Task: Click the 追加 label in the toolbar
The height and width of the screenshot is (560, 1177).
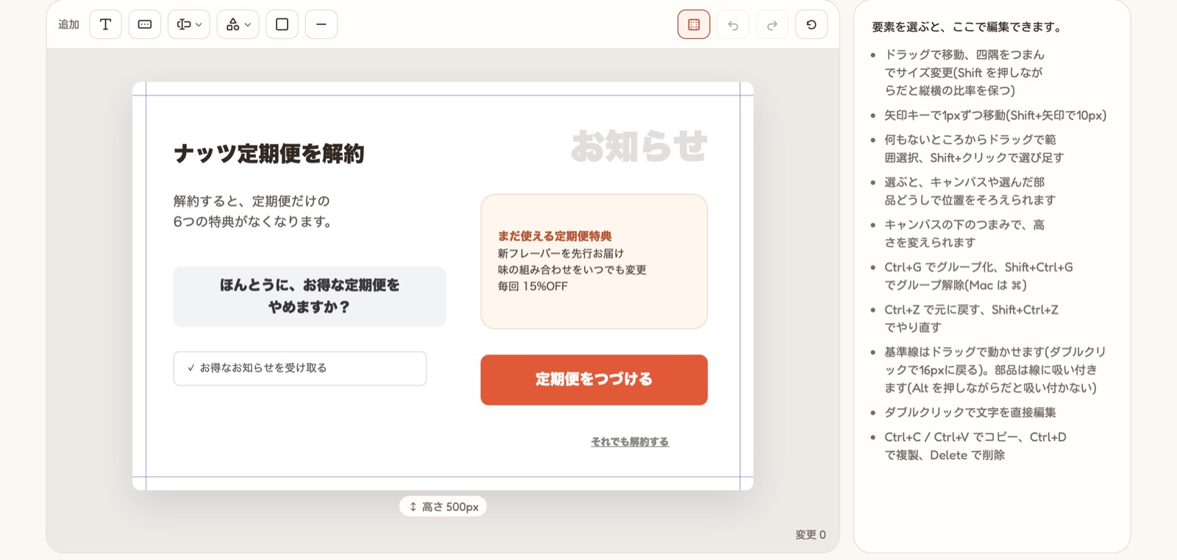Action: pos(68,24)
